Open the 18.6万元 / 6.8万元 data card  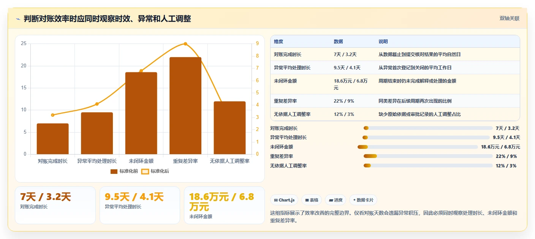pyautogui.click(x=224, y=205)
